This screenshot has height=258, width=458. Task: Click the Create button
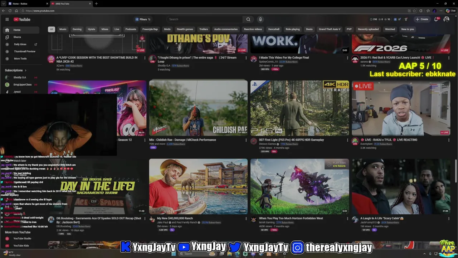click(x=422, y=19)
